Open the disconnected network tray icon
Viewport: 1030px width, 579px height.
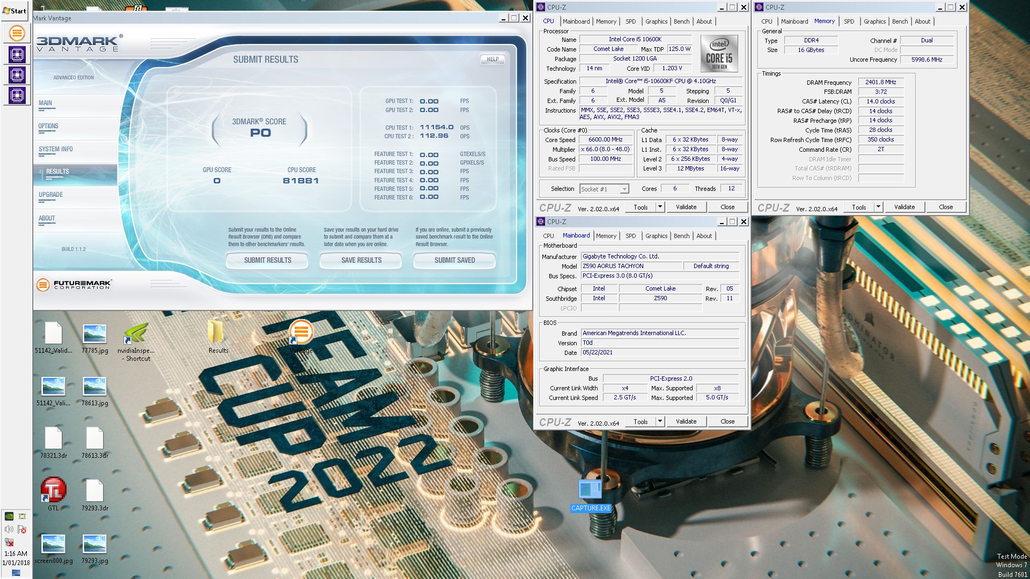(x=9, y=542)
